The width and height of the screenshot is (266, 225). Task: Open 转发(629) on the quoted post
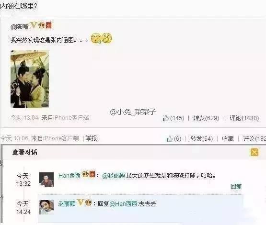[x=206, y=118]
